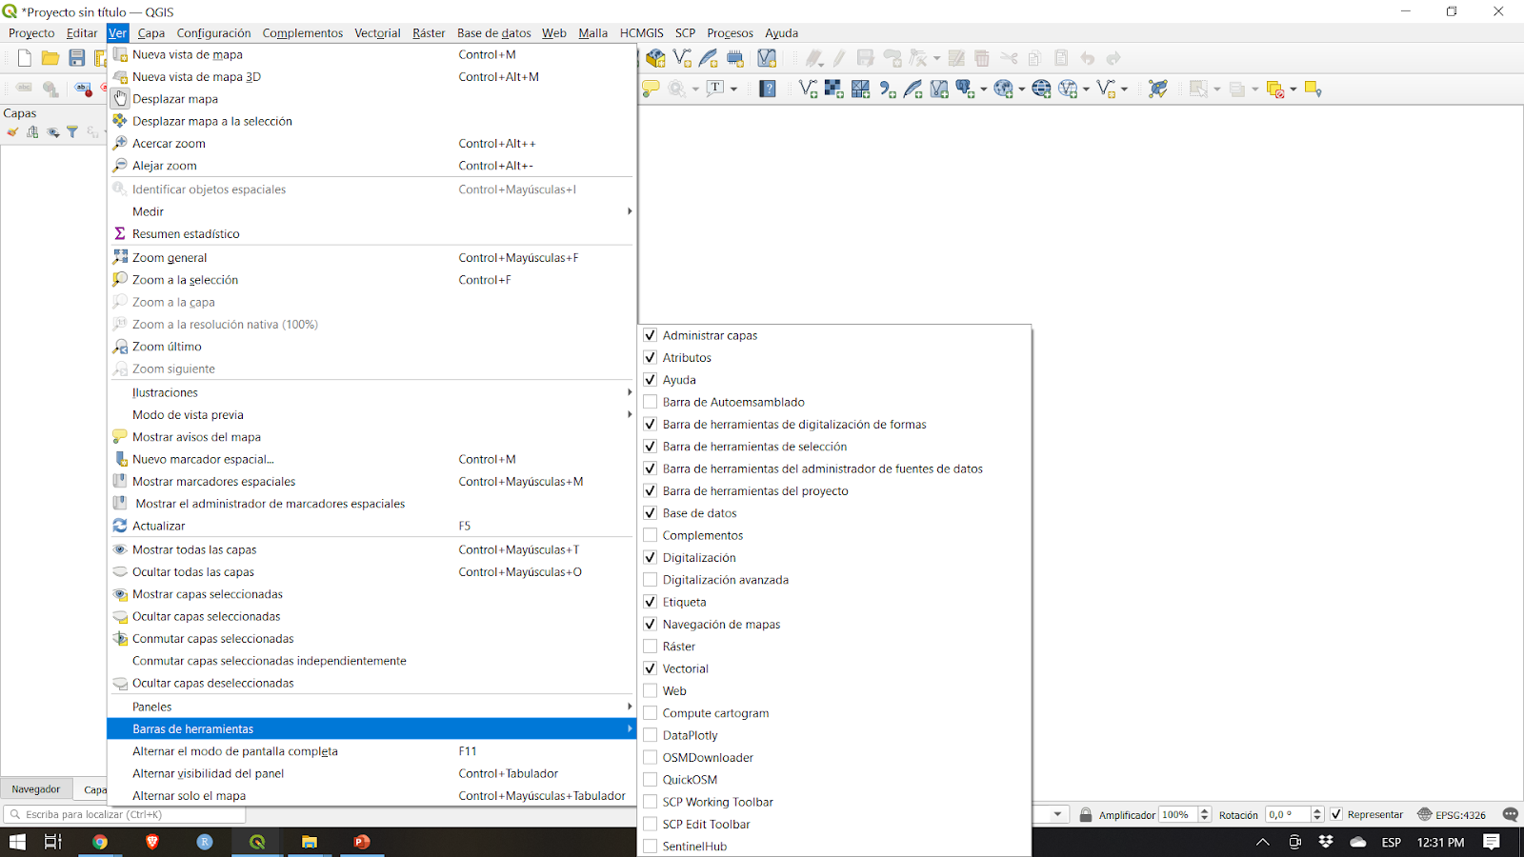
Task: Open layer styling paintbrush in Capas panel
Action: tap(12, 132)
